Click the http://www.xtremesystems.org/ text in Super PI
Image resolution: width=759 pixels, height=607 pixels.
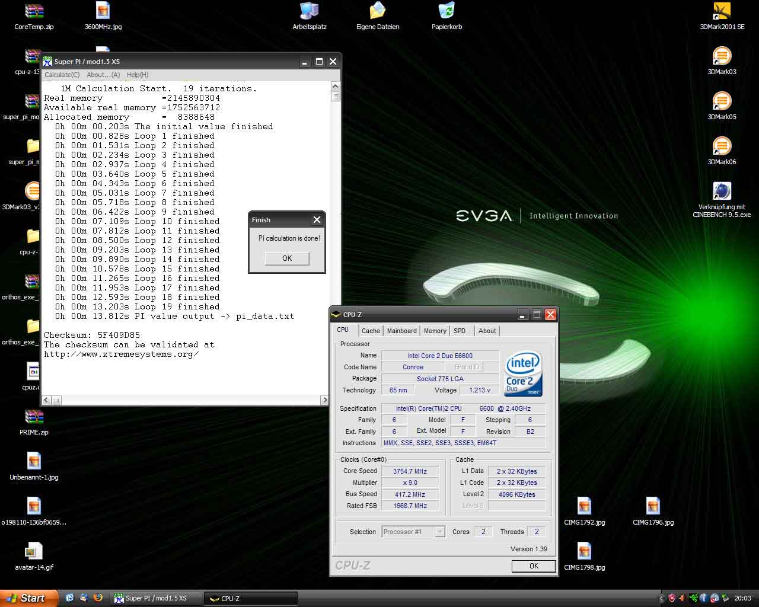coord(121,354)
